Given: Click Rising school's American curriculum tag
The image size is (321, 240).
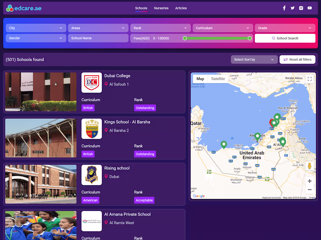Looking at the screenshot, I should 90,200.
